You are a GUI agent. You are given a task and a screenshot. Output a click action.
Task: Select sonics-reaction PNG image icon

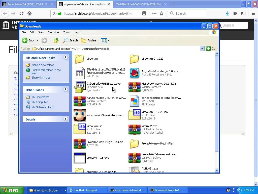click(135, 101)
